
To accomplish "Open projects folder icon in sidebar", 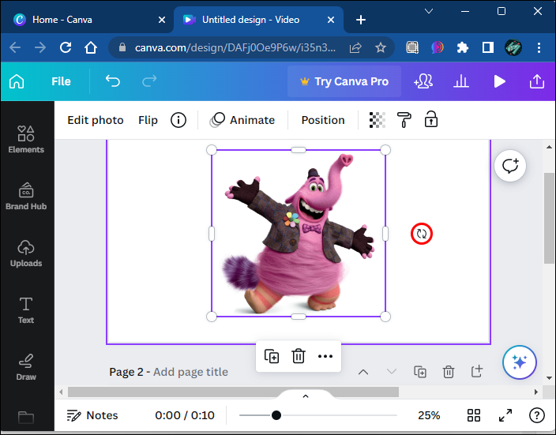I will click(x=26, y=418).
